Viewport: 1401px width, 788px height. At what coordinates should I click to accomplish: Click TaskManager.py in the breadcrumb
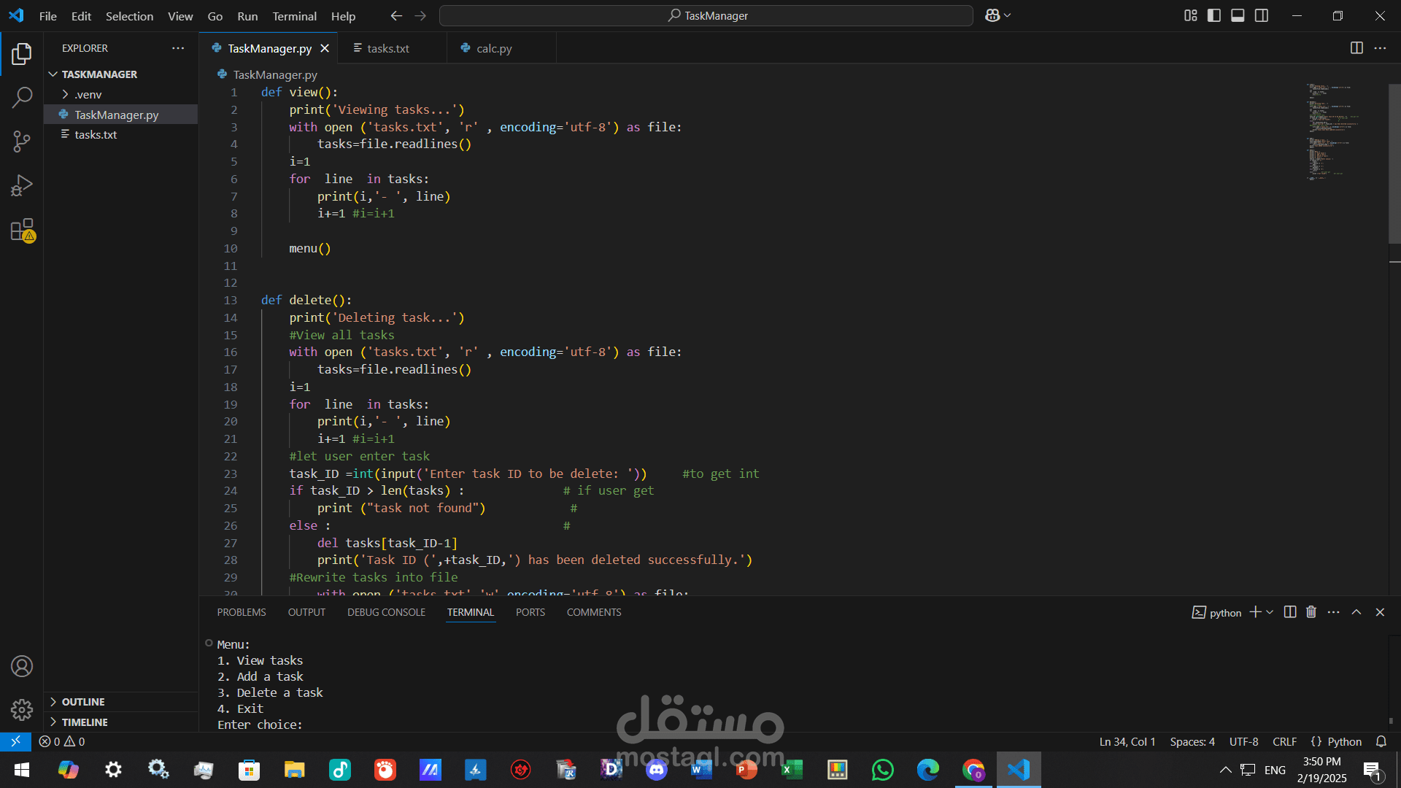pos(274,75)
